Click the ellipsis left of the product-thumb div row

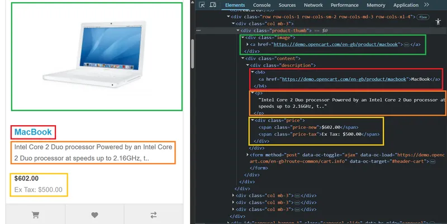[x=198, y=30]
